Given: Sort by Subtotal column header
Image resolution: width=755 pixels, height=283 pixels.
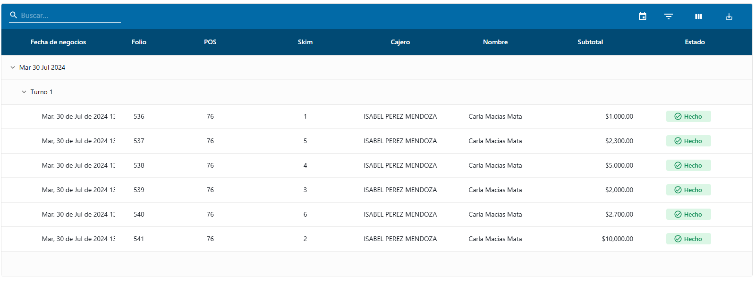Looking at the screenshot, I should coord(590,42).
